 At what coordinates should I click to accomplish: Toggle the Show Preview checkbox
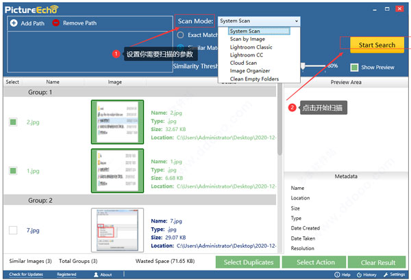tap(354, 68)
